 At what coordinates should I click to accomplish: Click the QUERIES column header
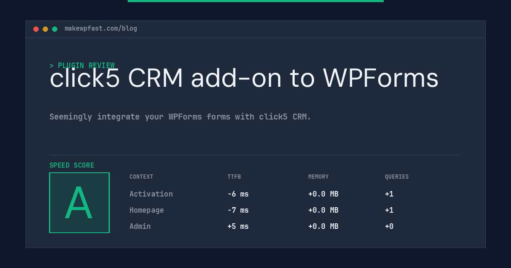[x=397, y=177]
